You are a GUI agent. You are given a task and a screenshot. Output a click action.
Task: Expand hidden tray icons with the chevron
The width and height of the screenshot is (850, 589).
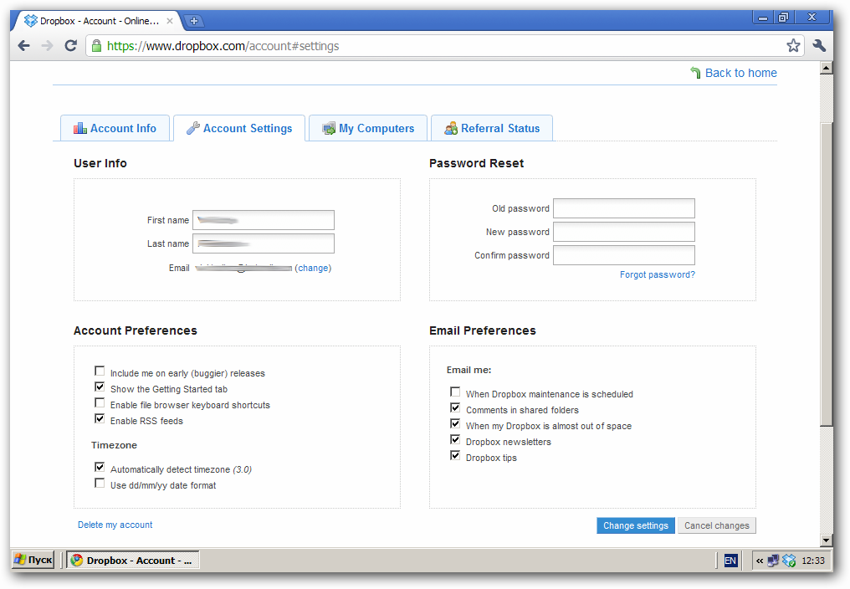pos(760,561)
